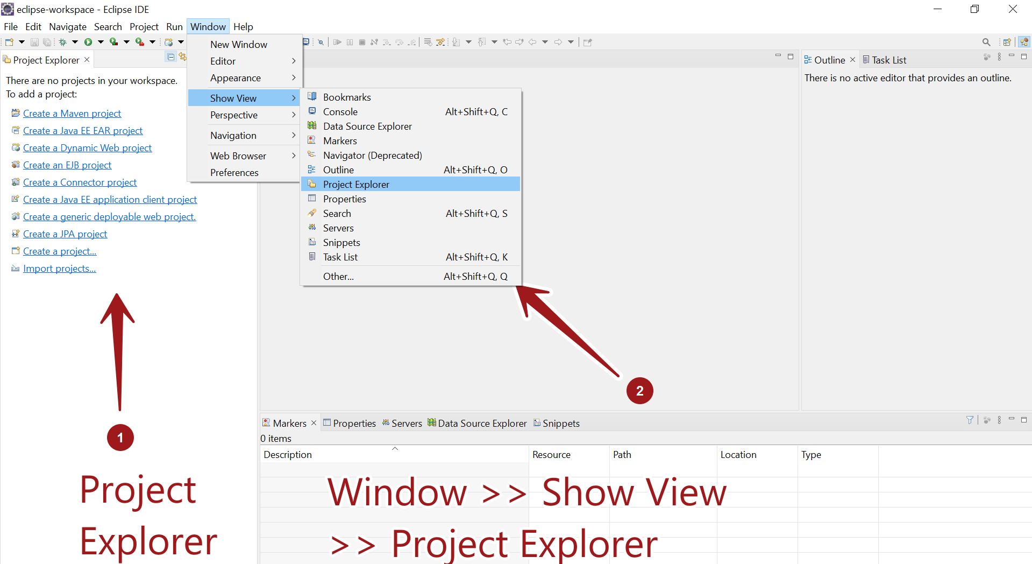Toggle the Pin Editor icon

[x=587, y=42]
